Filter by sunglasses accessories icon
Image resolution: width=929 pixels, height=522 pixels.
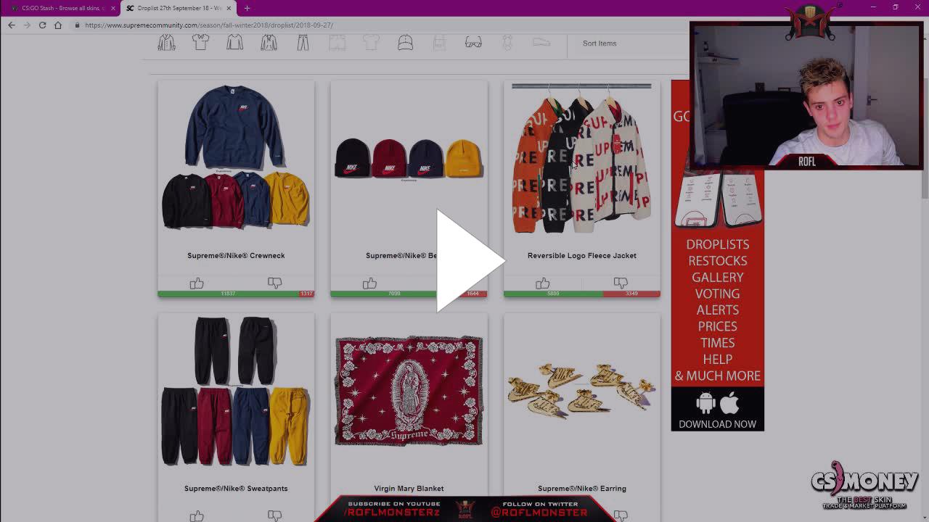473,43
